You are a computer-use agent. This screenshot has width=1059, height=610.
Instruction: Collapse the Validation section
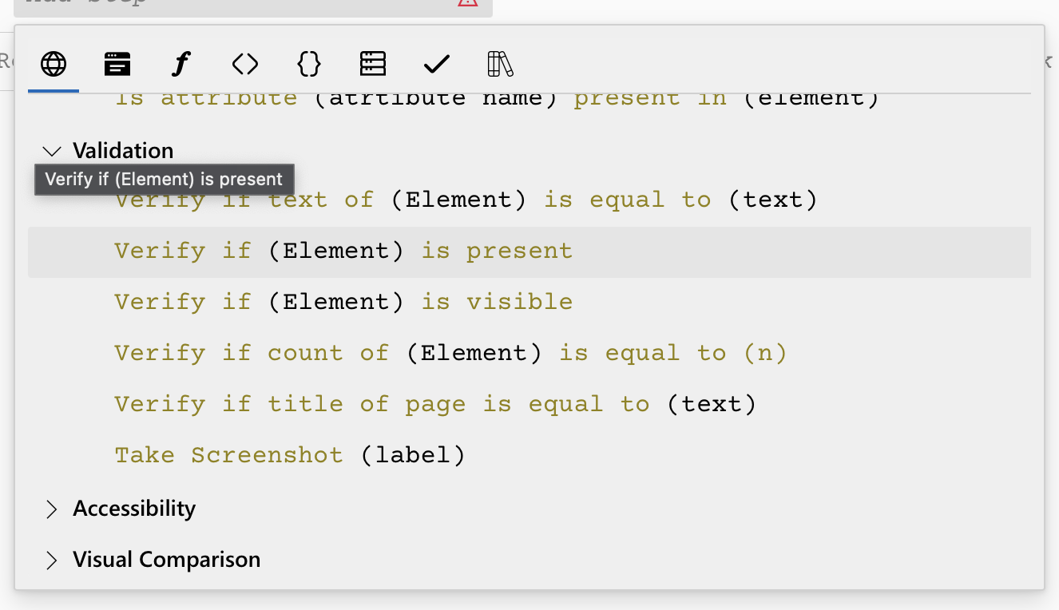tap(52, 151)
